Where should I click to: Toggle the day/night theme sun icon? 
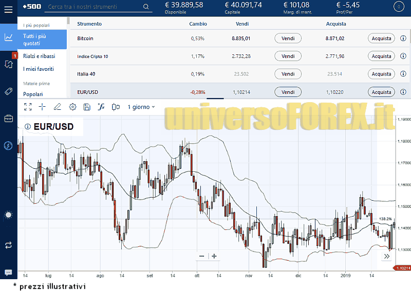(x=8, y=215)
